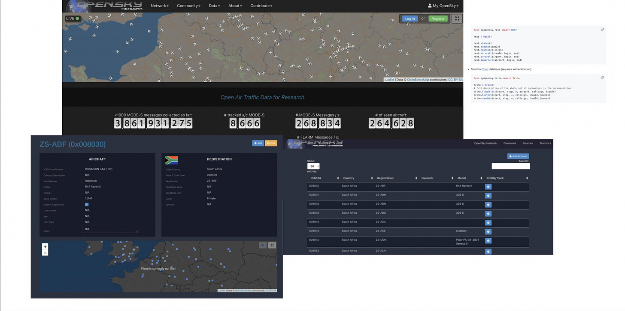Viewport: 625px width, 311px height.
Task: Click the 'Citation I' model cell
Action: [x=461, y=231]
